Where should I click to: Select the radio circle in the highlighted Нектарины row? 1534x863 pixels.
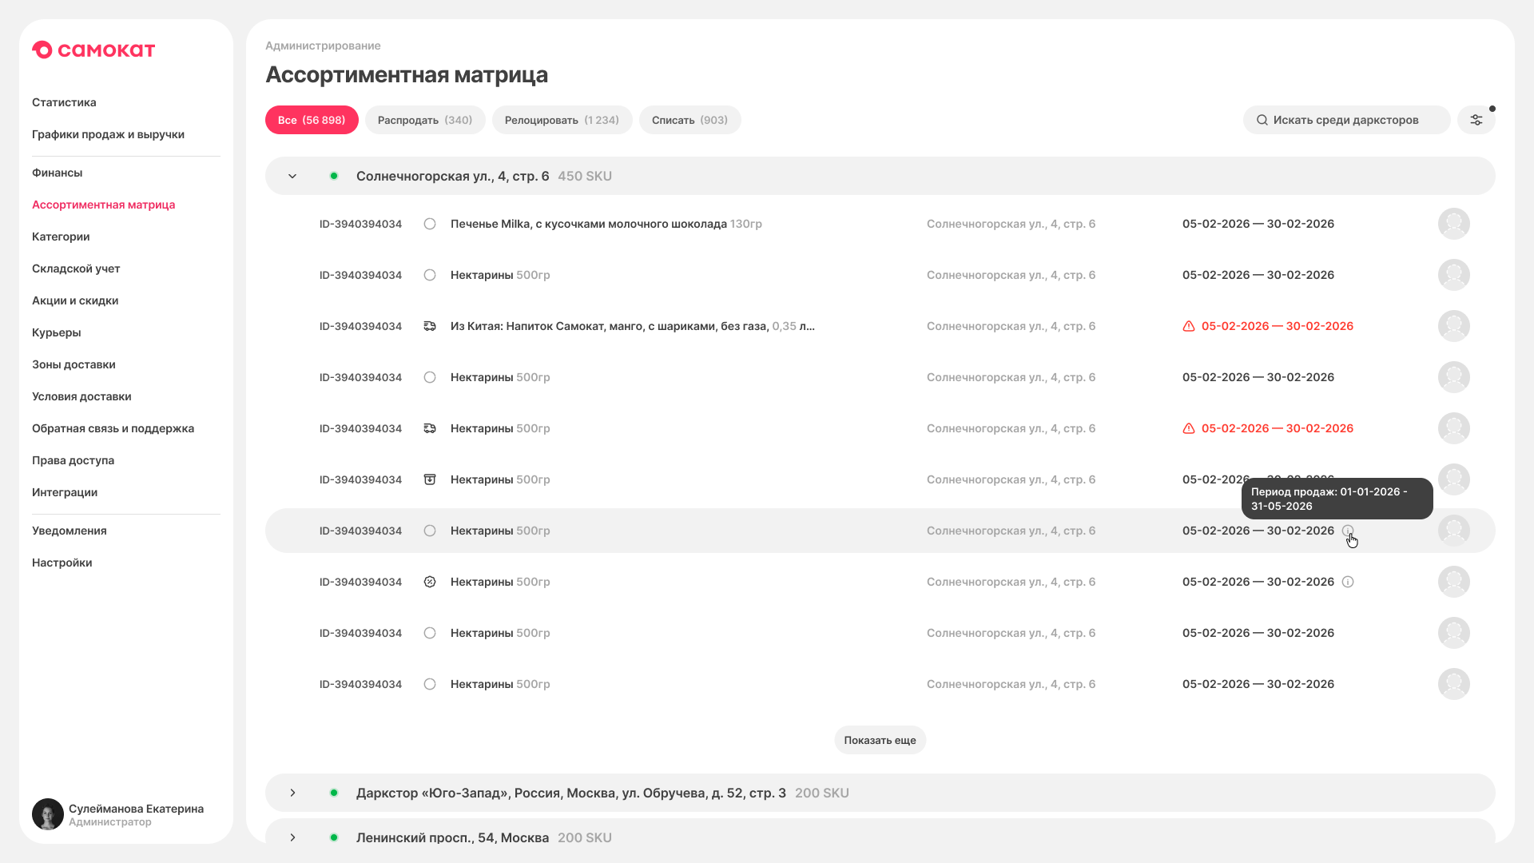point(430,531)
